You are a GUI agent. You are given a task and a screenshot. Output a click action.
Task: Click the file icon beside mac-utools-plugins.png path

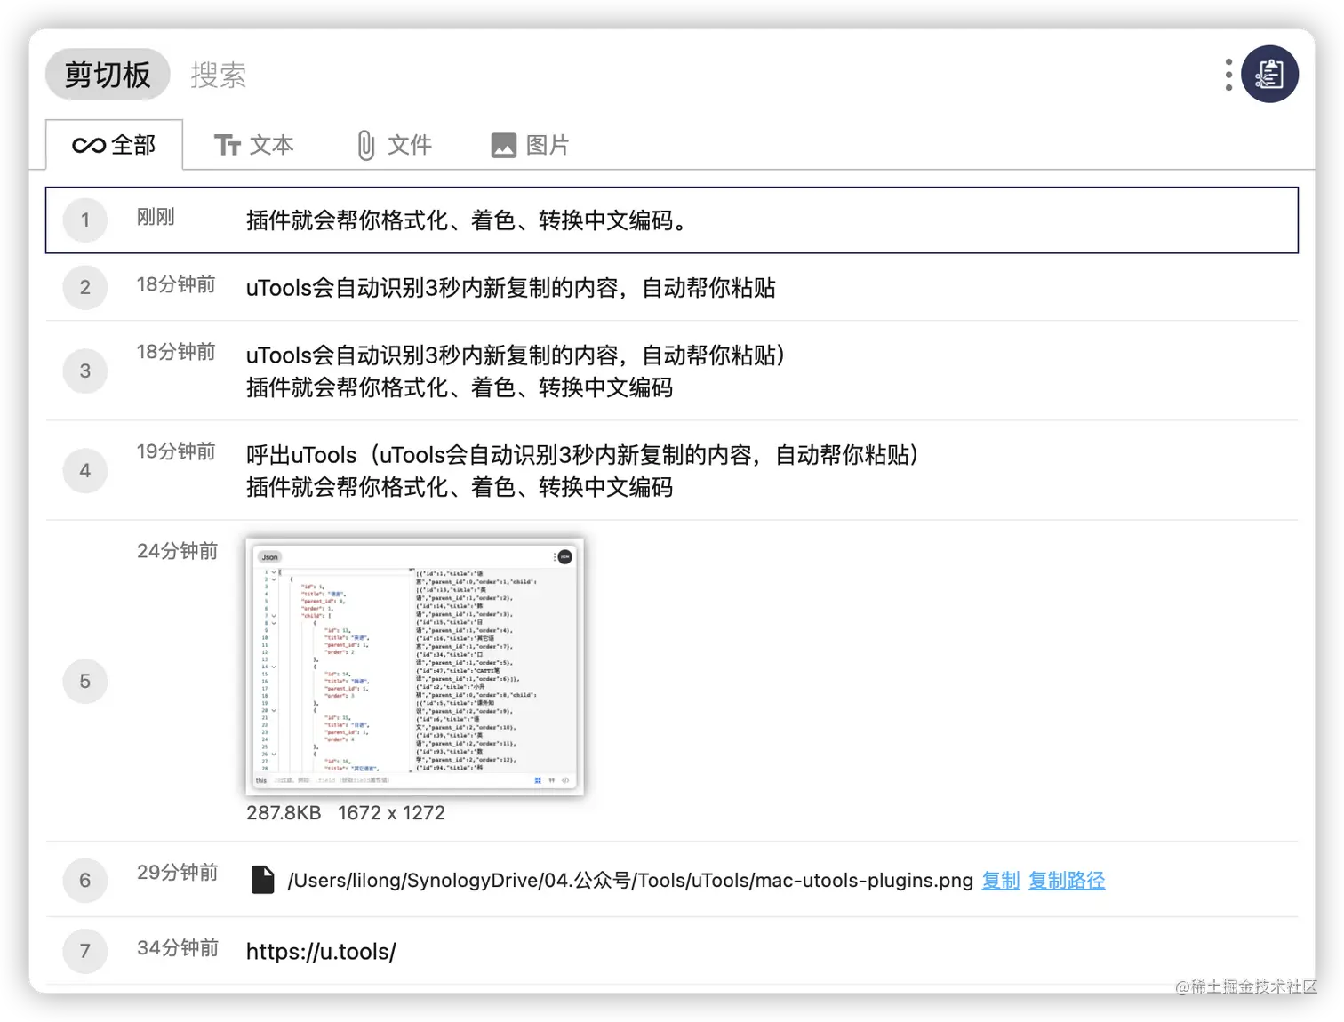pos(262,880)
